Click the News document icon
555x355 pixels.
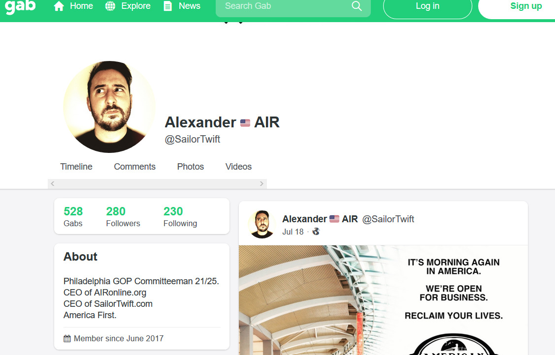click(x=168, y=6)
